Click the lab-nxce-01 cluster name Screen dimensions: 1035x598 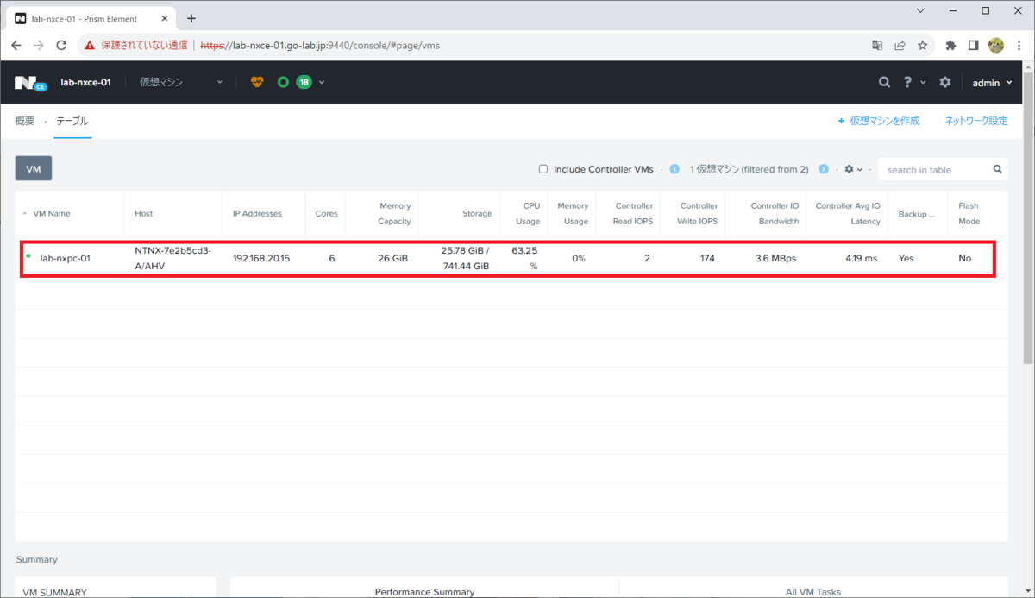click(85, 83)
